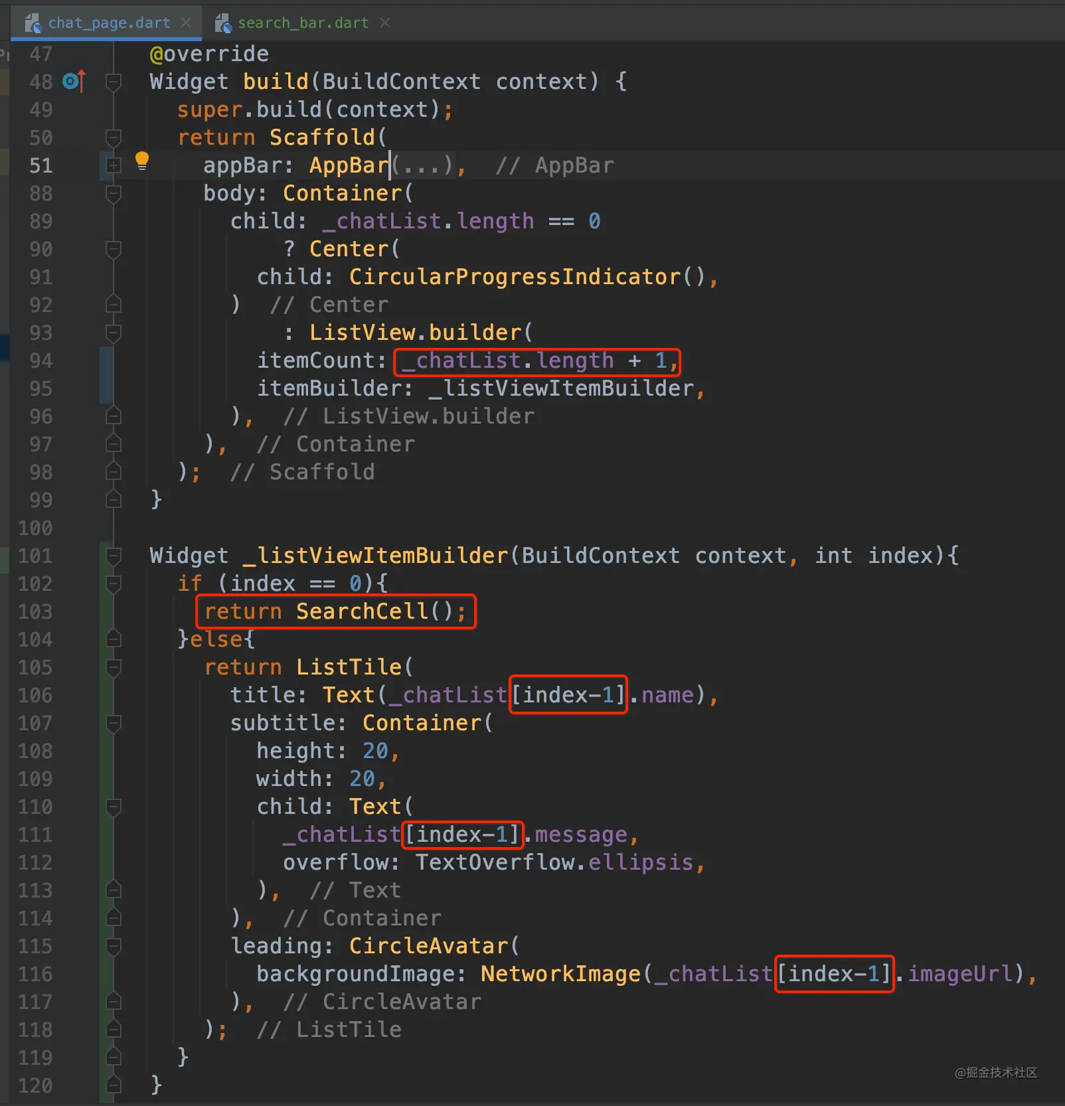Click the folded (...) after AppBar
This screenshot has height=1106, width=1065.
(x=422, y=165)
